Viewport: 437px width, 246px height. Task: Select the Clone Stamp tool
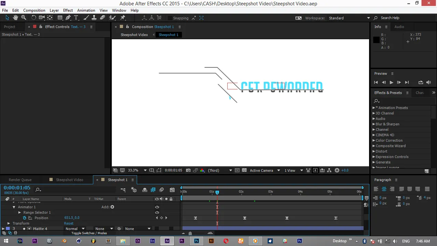(94, 18)
